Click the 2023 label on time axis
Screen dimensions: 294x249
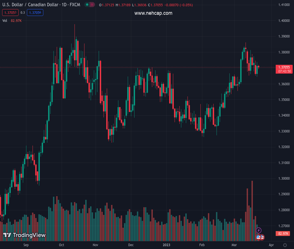click(x=167, y=245)
